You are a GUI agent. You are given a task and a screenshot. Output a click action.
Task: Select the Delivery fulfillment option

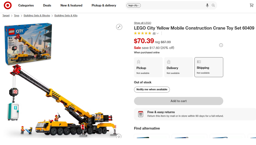[178, 67]
